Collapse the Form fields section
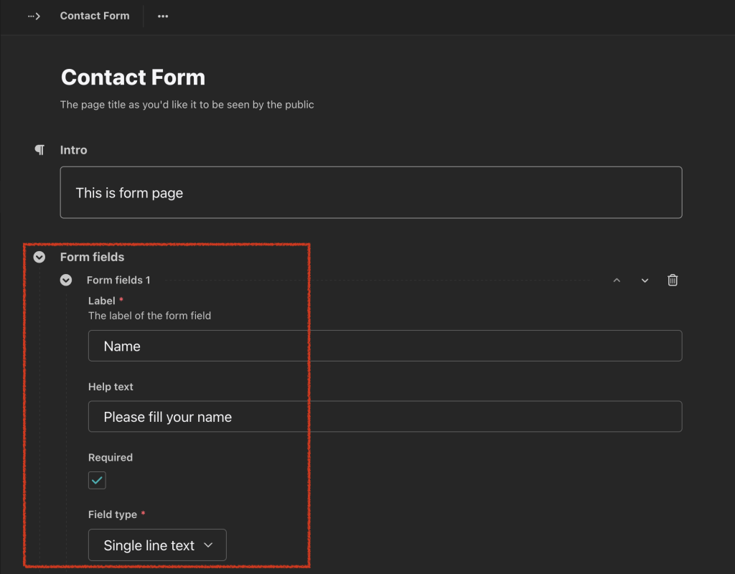 point(39,257)
